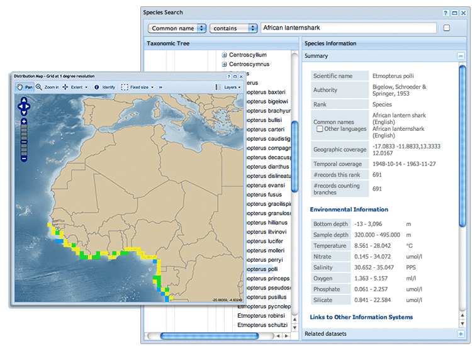Click tree scroll down arrow
472x346 pixels.
295,328
